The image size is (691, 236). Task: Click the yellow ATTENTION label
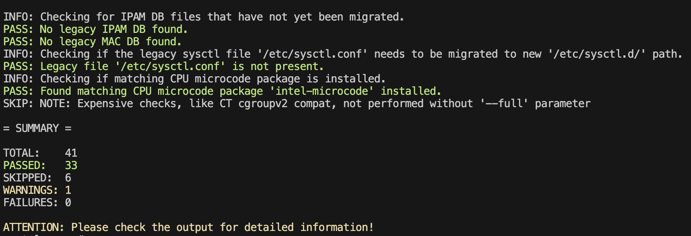pyautogui.click(x=34, y=227)
